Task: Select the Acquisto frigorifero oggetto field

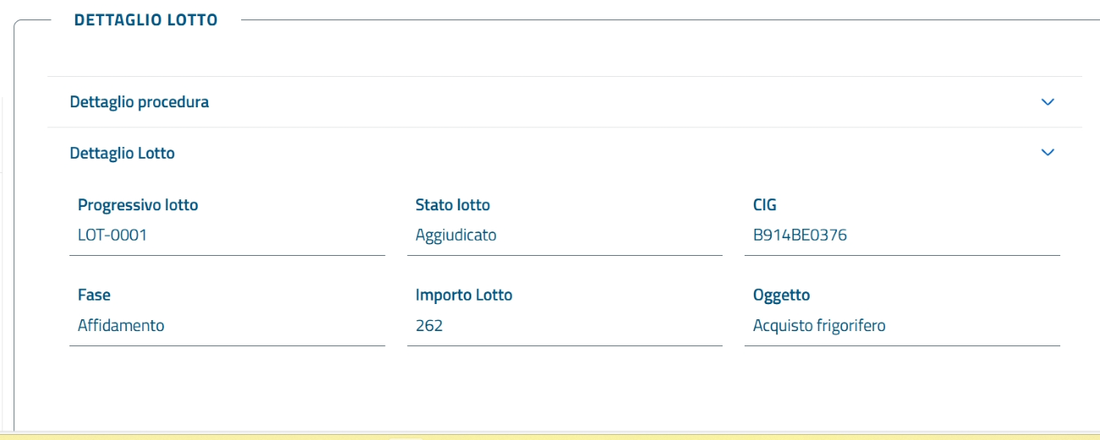Action: coord(902,326)
